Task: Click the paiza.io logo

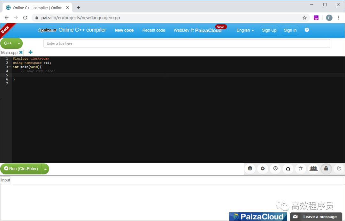Action: pyautogui.click(x=47, y=30)
